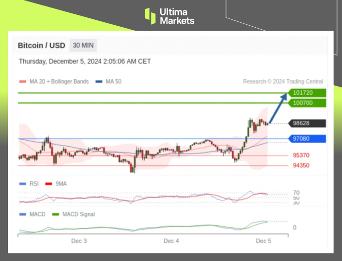Image resolution: width=342 pixels, height=261 pixels.
Task: Click the Bitcoin / USD symbol title
Action: [42, 46]
